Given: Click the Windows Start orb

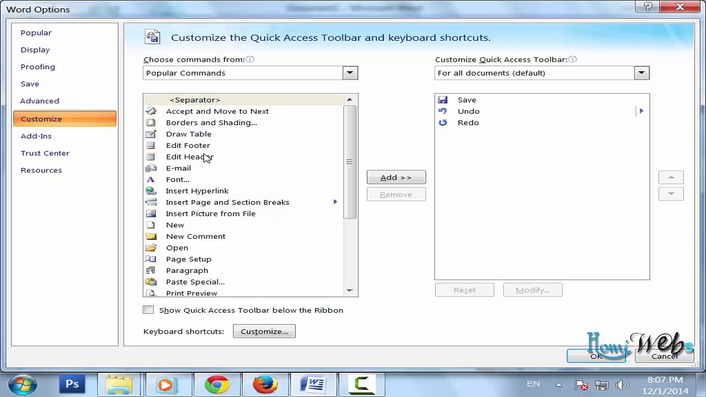Looking at the screenshot, I should (x=22, y=384).
